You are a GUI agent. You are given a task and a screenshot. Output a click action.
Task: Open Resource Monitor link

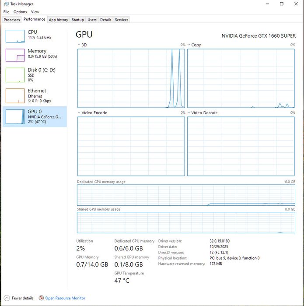[65, 298]
